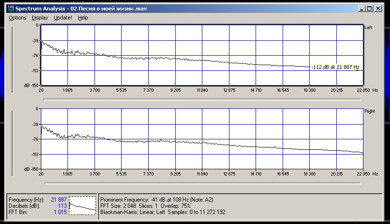Click the Left channel vertical range slider
This screenshot has height=224, width=390.
13,59
